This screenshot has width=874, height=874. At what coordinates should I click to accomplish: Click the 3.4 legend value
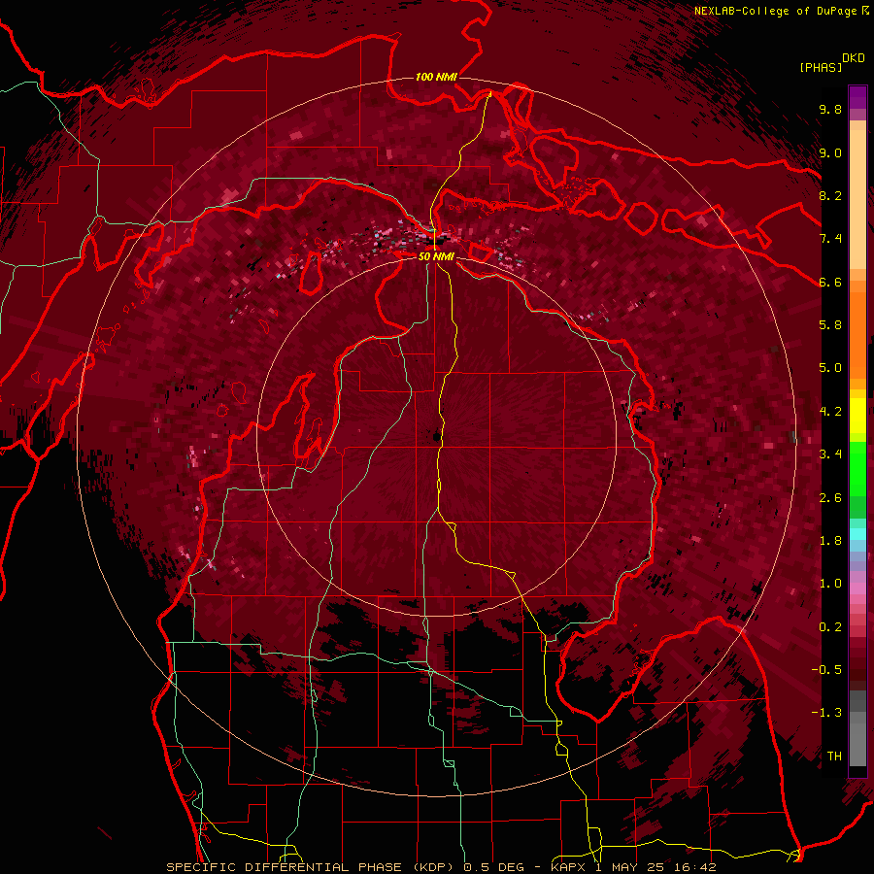point(830,454)
